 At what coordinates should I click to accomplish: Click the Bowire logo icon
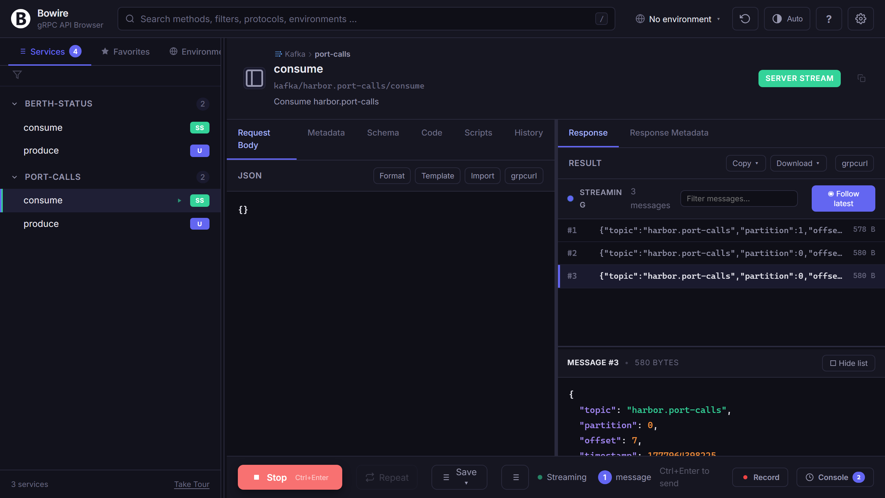(21, 19)
